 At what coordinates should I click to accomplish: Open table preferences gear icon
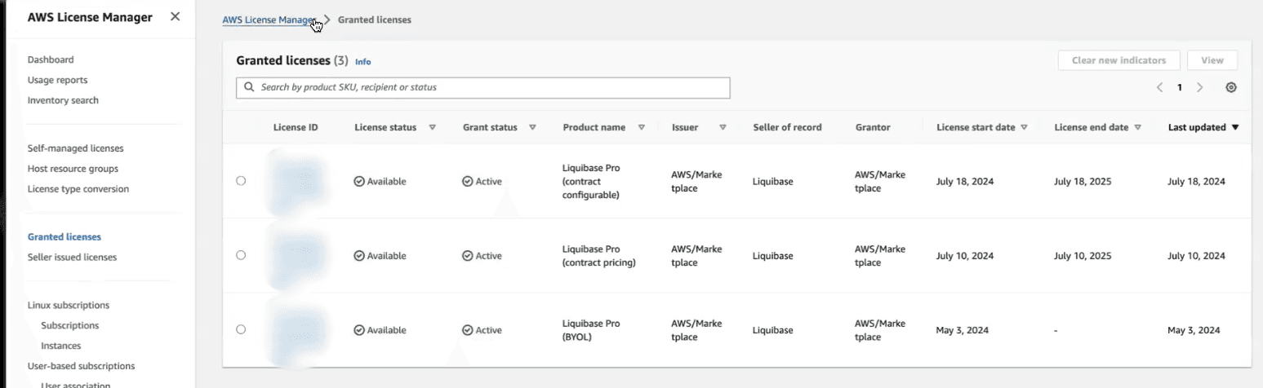pos(1231,87)
